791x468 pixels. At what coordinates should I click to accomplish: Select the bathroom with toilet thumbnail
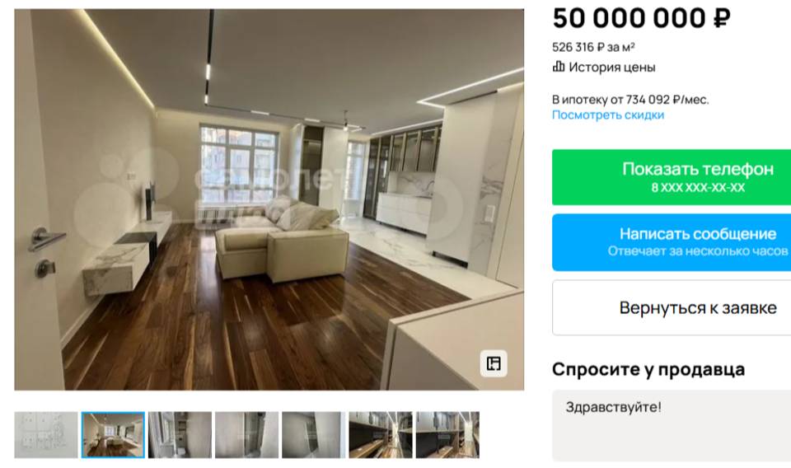[x=180, y=435]
